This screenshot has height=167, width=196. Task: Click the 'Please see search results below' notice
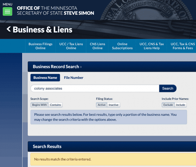pos(109,117)
